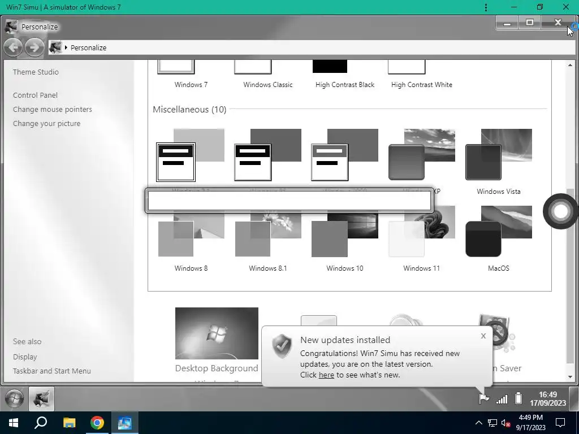
Task: Open the Win7 Start orb
Action: pyautogui.click(x=15, y=398)
